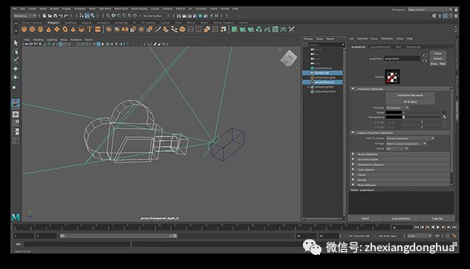Select the polygon cube shelf icon
470x269 pixels.
coord(32,30)
